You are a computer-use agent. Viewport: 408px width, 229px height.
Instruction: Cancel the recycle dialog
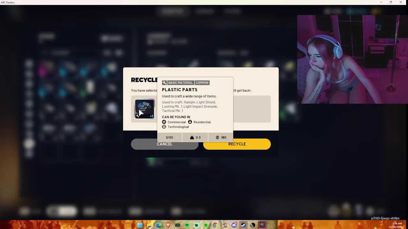pos(164,144)
